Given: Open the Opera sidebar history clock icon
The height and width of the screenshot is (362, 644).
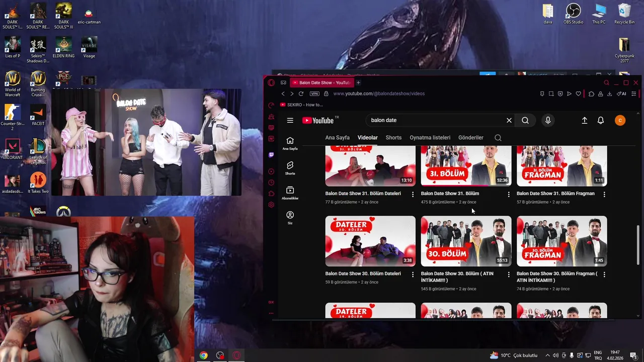Looking at the screenshot, I should 271,183.
